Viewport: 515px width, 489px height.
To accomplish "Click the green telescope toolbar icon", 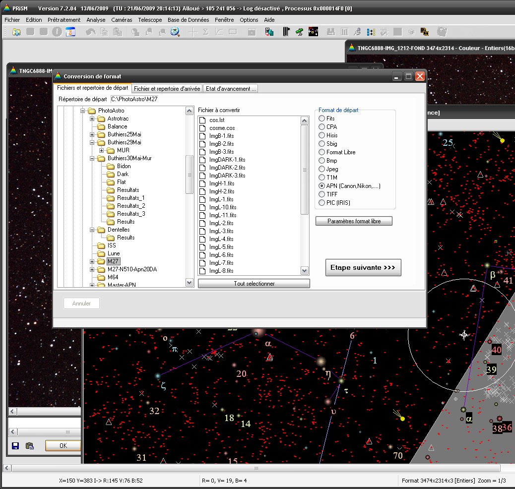I will pyautogui.click(x=300, y=32).
